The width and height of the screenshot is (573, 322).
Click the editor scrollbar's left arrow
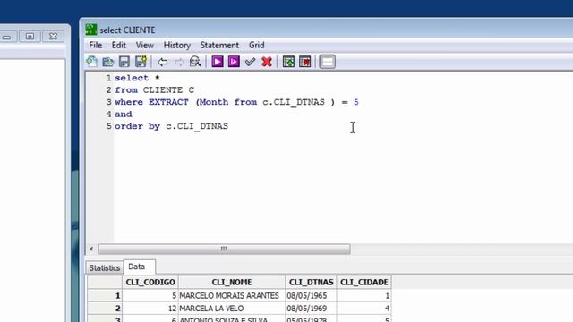click(91, 249)
